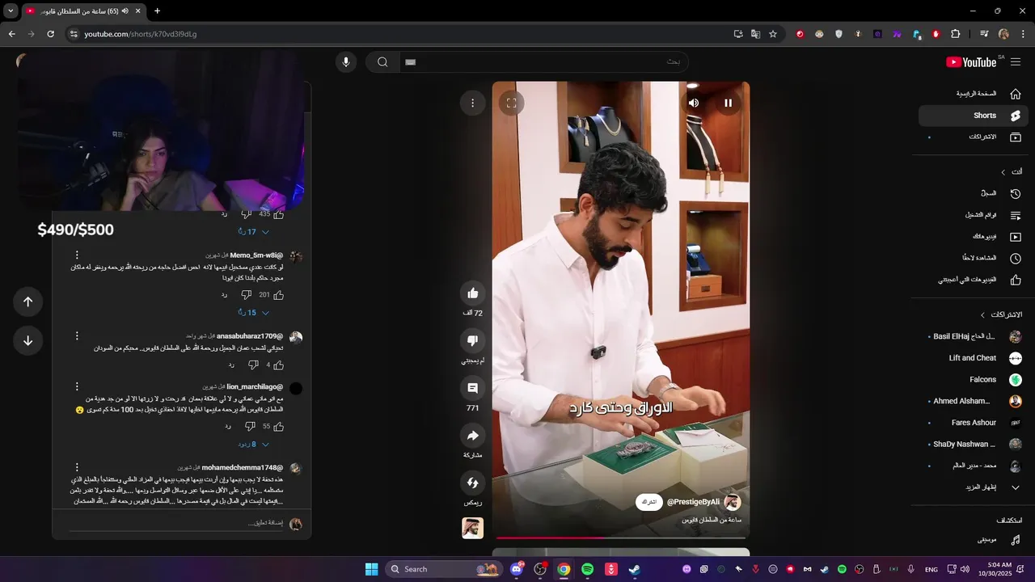Open the Remix button on the Short
Screen dimensions: 1035x582
[473, 483]
